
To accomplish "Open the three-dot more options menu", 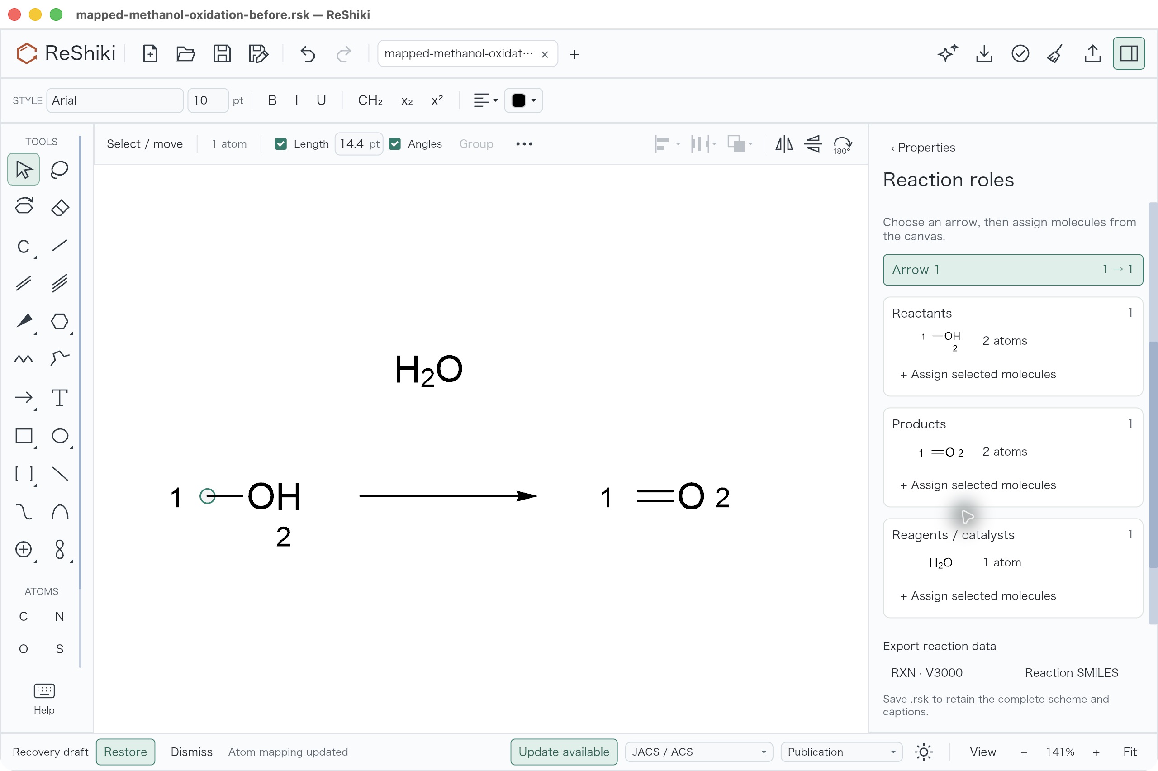I will tap(524, 143).
